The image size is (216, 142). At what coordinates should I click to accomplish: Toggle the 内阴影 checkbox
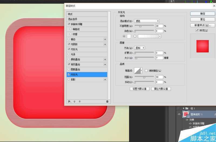pyautogui.click(x=69, y=44)
